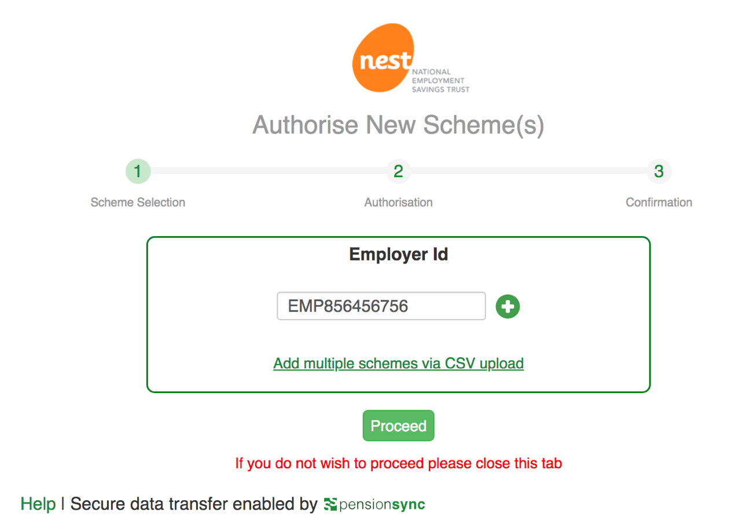750x521 pixels.
Task: Click the pensionsync green symbol in footer
Action: click(332, 504)
